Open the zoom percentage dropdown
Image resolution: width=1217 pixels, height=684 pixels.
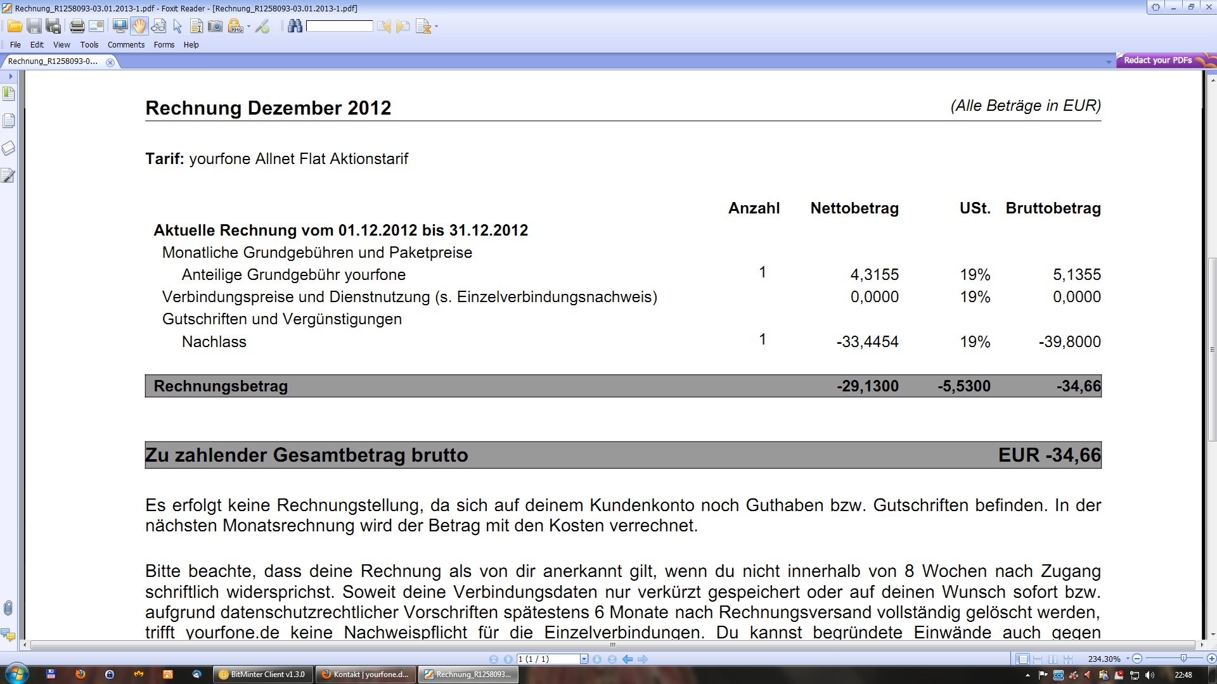[x=1128, y=659]
